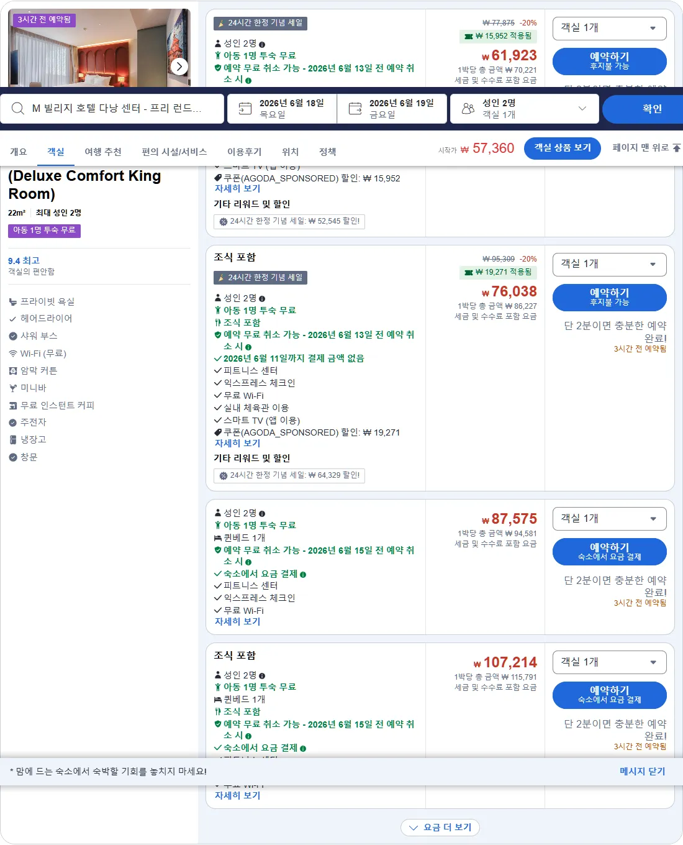Screen dimensions: 683x845
Task: Click the calendar icon beside 2026년 6월 19일
Action: [x=355, y=109]
